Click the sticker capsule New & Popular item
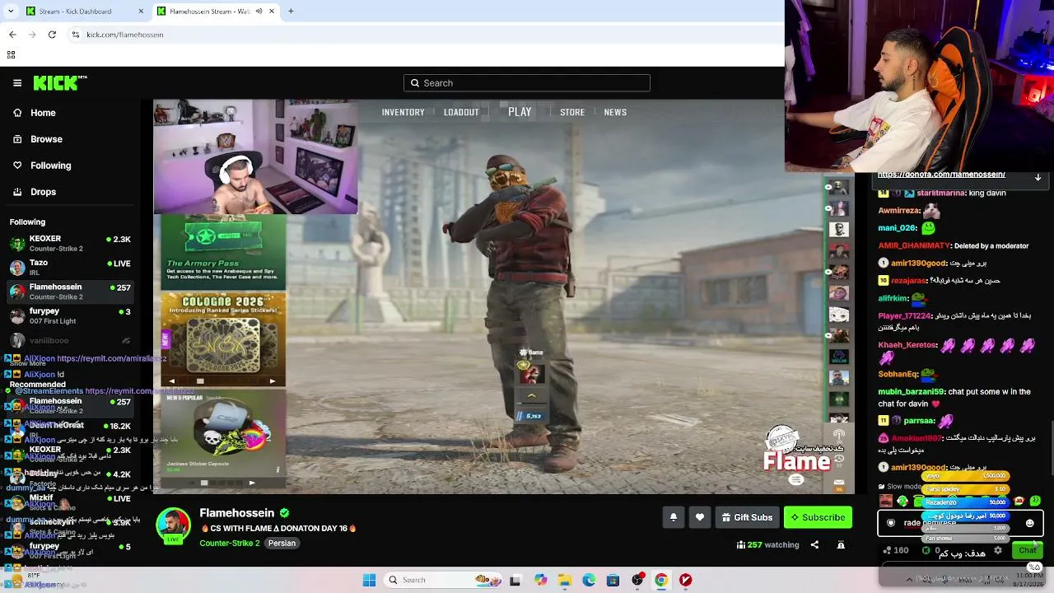The image size is (1054, 593). coord(223,433)
